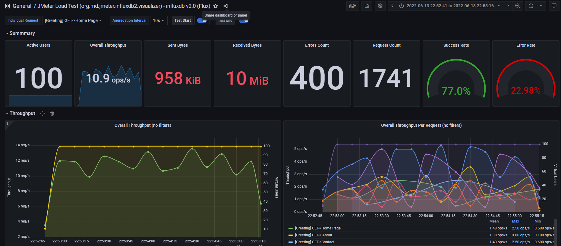Screen dimensions: 561x246
Task: Add a new panel to dashboard
Action: pyautogui.click(x=353, y=6)
